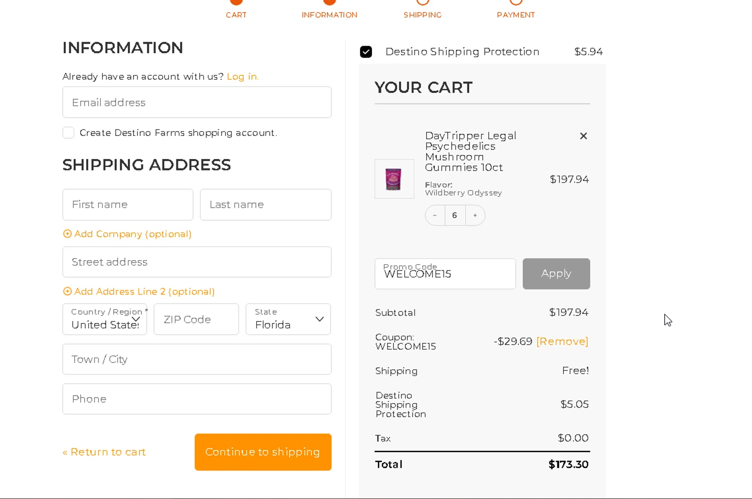Image resolution: width=752 pixels, height=499 pixels.
Task: Focus the Last name field
Action: pyautogui.click(x=266, y=205)
